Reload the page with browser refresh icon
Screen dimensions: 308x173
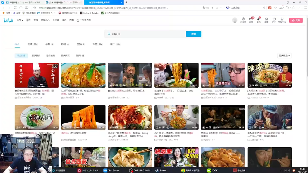pyautogui.click(x=15, y=8)
